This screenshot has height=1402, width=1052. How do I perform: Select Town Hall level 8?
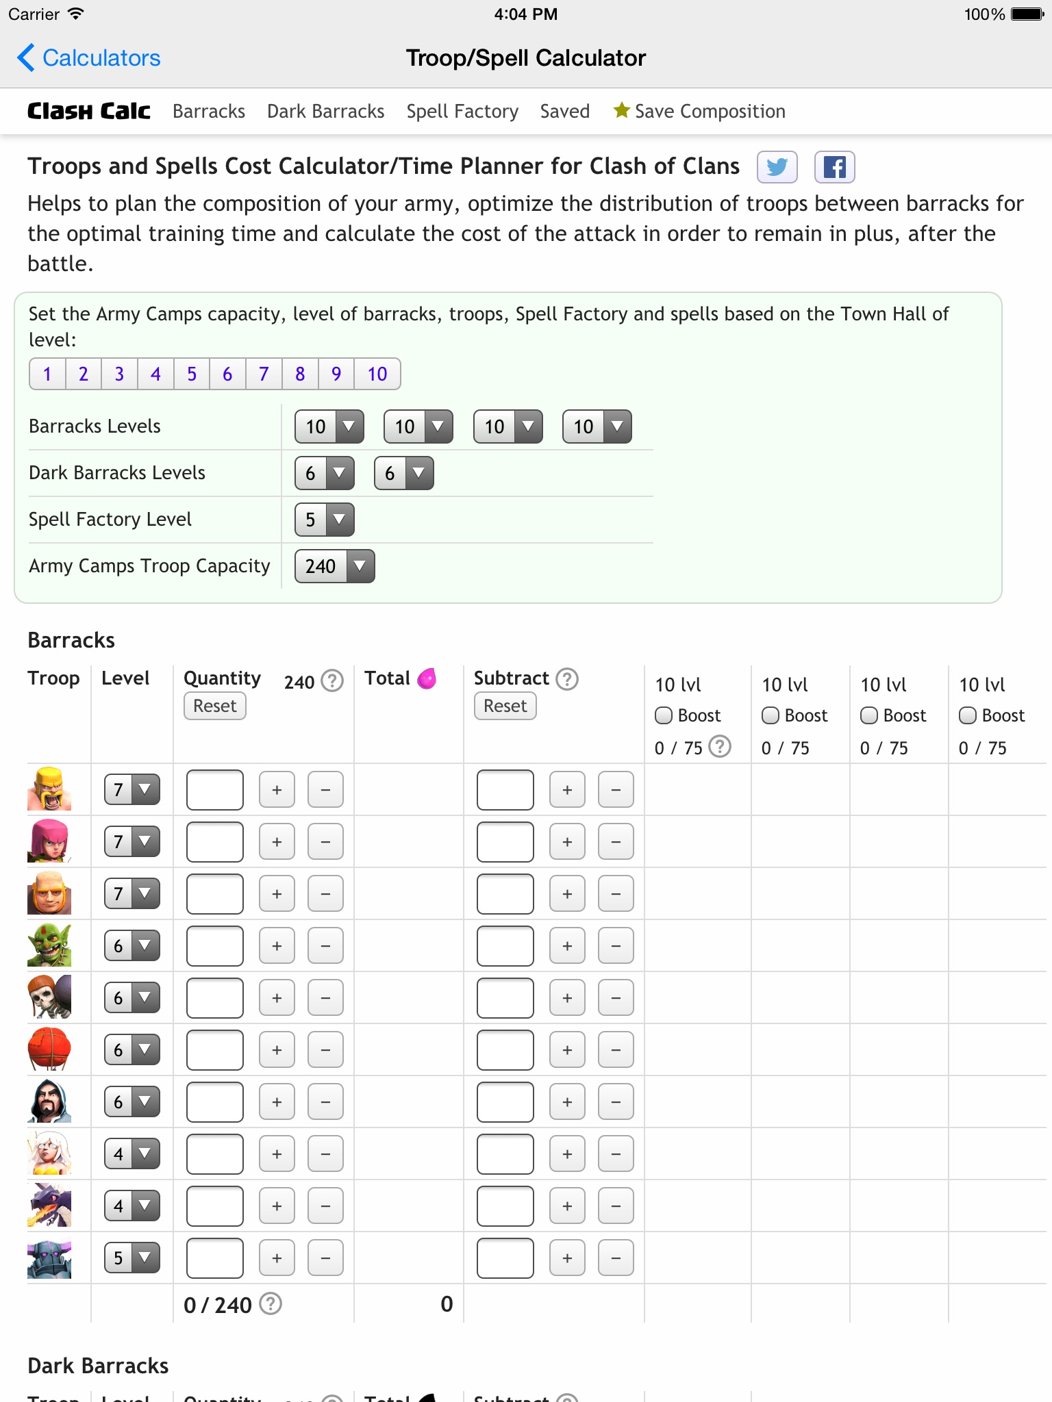(300, 374)
